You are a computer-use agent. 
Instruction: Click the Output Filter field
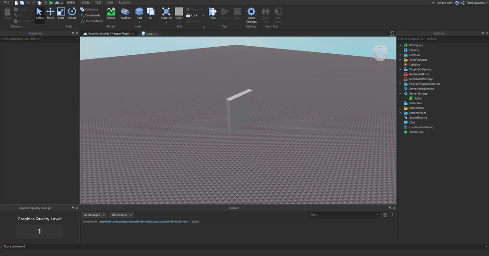343,215
